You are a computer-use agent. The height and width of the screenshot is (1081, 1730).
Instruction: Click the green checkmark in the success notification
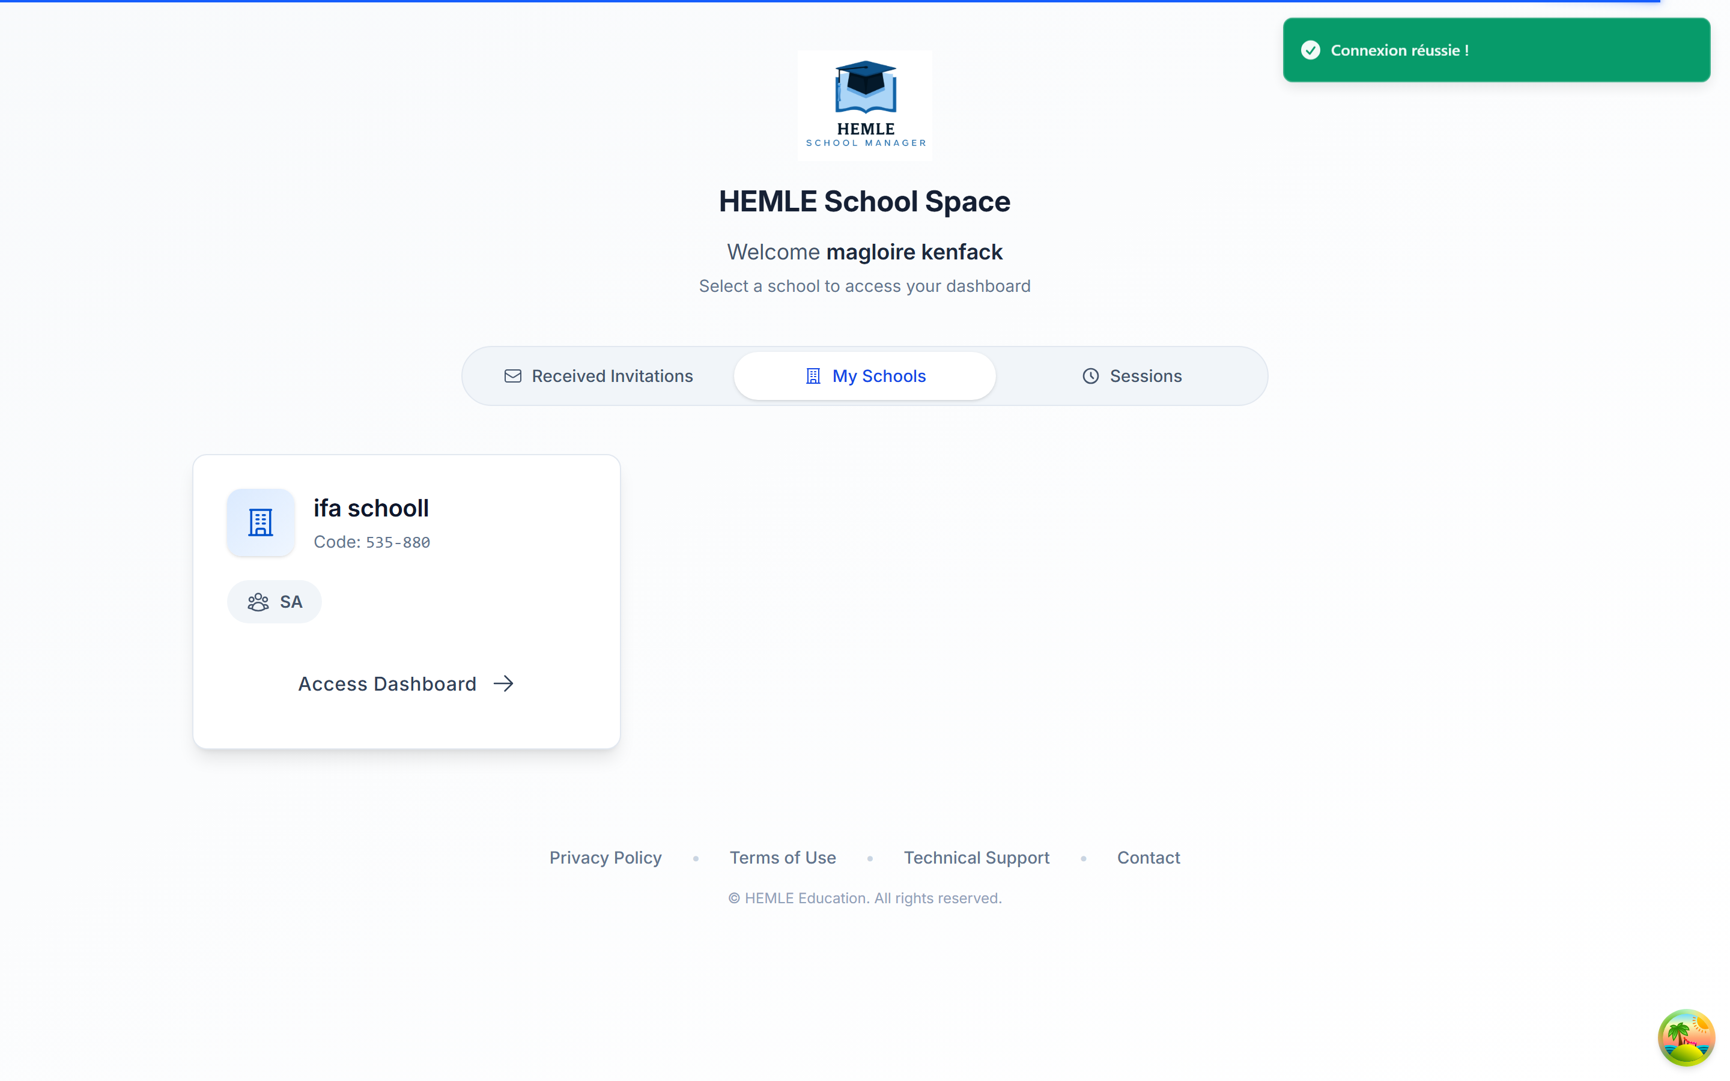coord(1310,50)
